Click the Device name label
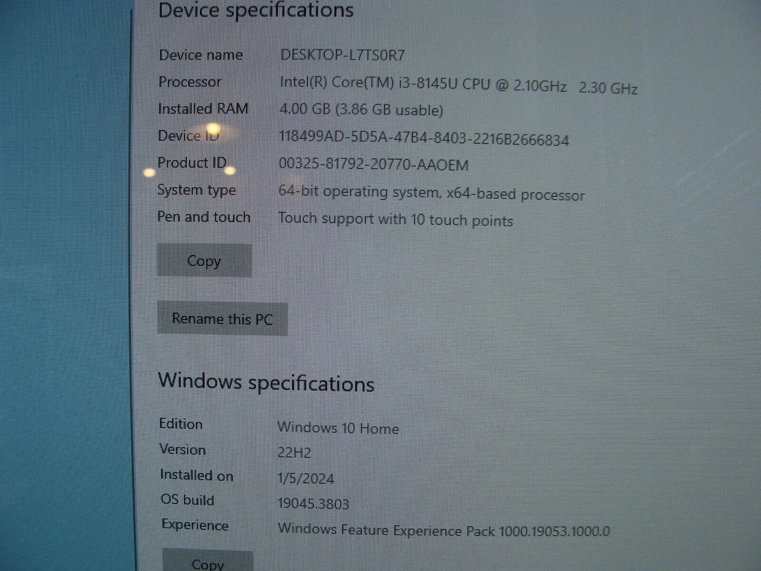This screenshot has height=571, width=761. 201,55
